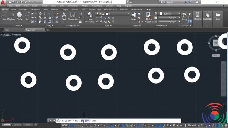Expand the Modify panel
Viewport: 228px width, 128px height.
49,26
